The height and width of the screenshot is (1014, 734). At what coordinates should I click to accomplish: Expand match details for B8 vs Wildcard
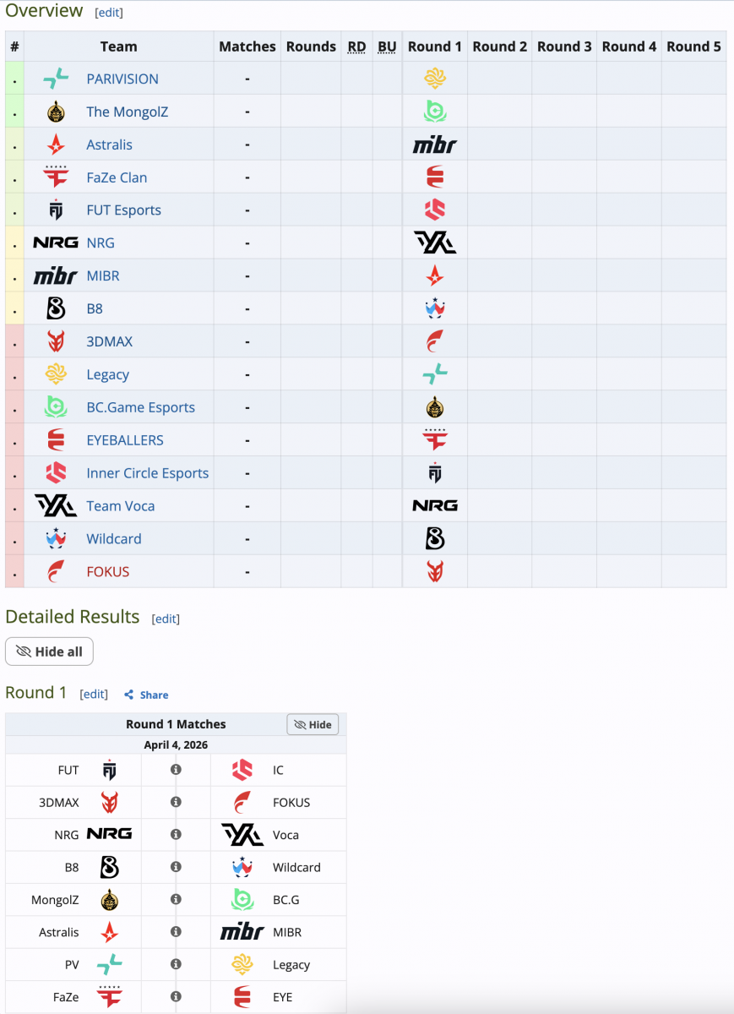click(176, 867)
